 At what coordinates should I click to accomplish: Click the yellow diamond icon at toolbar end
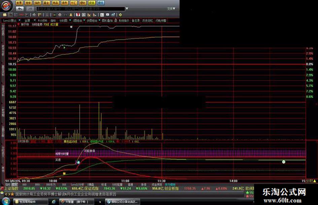pos(120,15)
